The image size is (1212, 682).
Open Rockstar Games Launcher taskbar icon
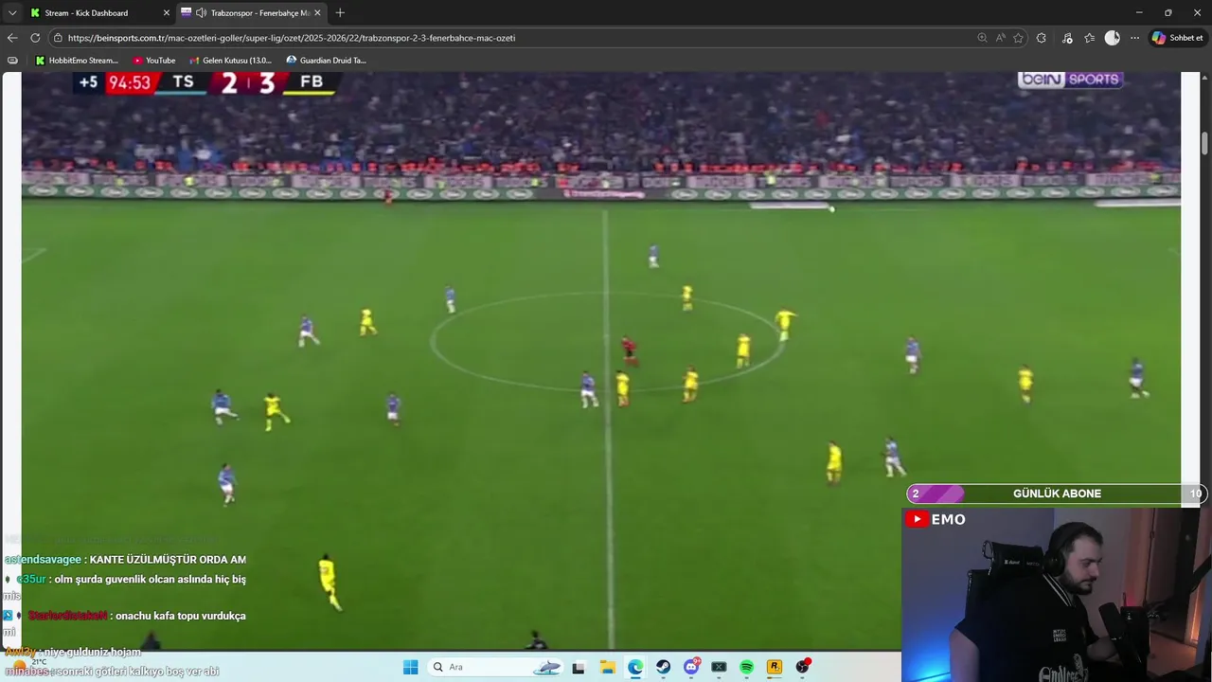pyautogui.click(x=775, y=667)
